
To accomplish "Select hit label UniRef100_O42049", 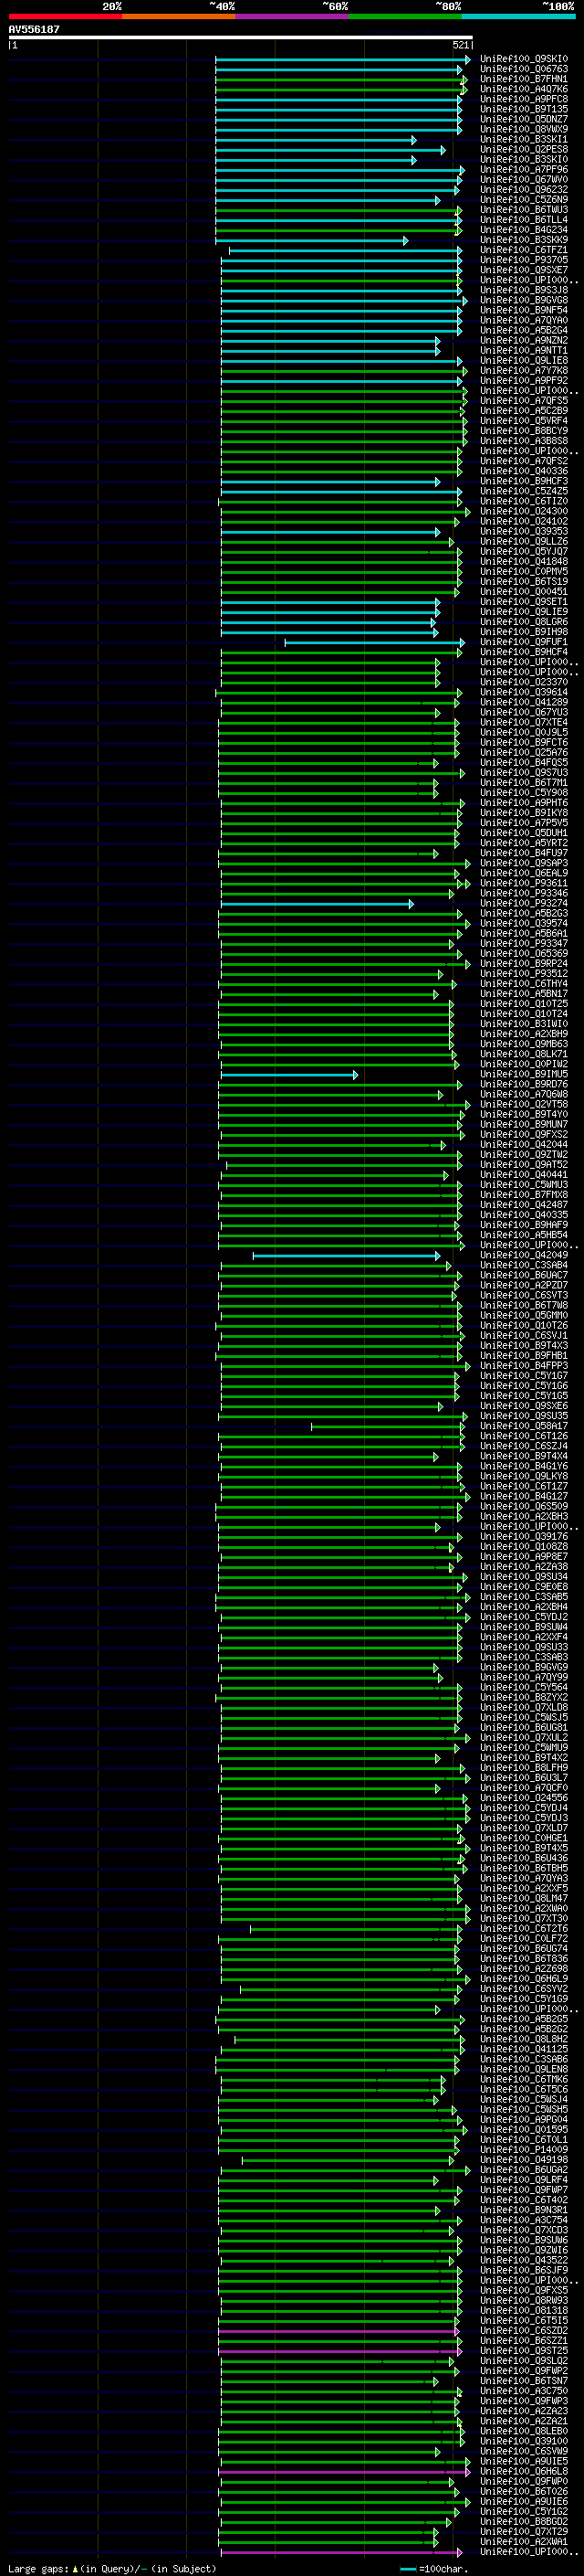I will coord(524,1255).
